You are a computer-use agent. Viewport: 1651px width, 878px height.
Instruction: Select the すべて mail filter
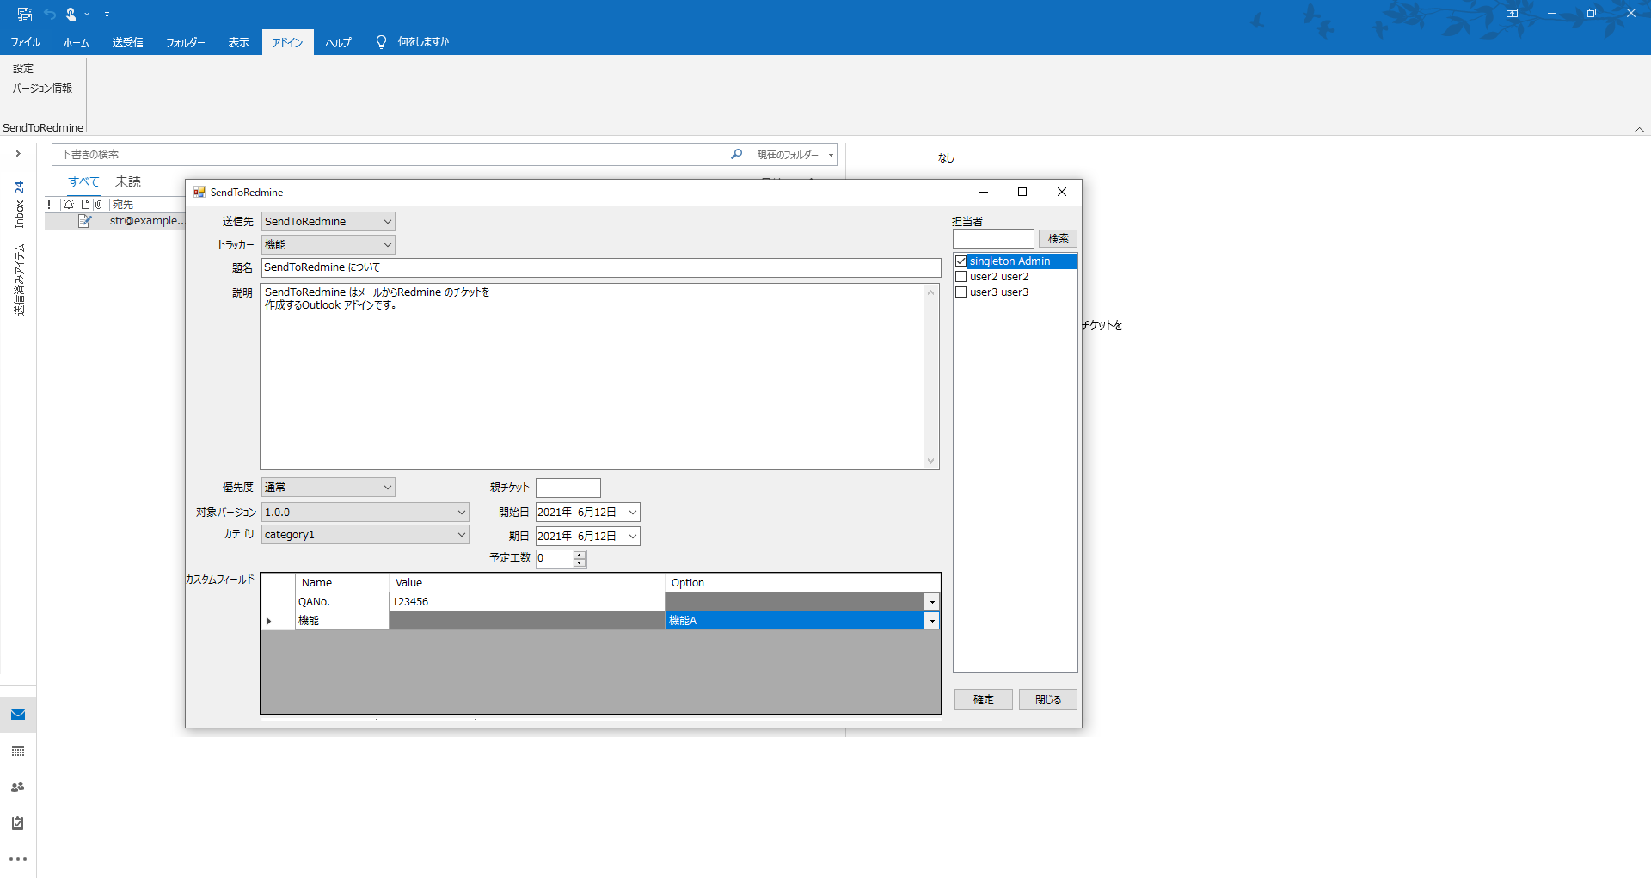click(x=83, y=181)
